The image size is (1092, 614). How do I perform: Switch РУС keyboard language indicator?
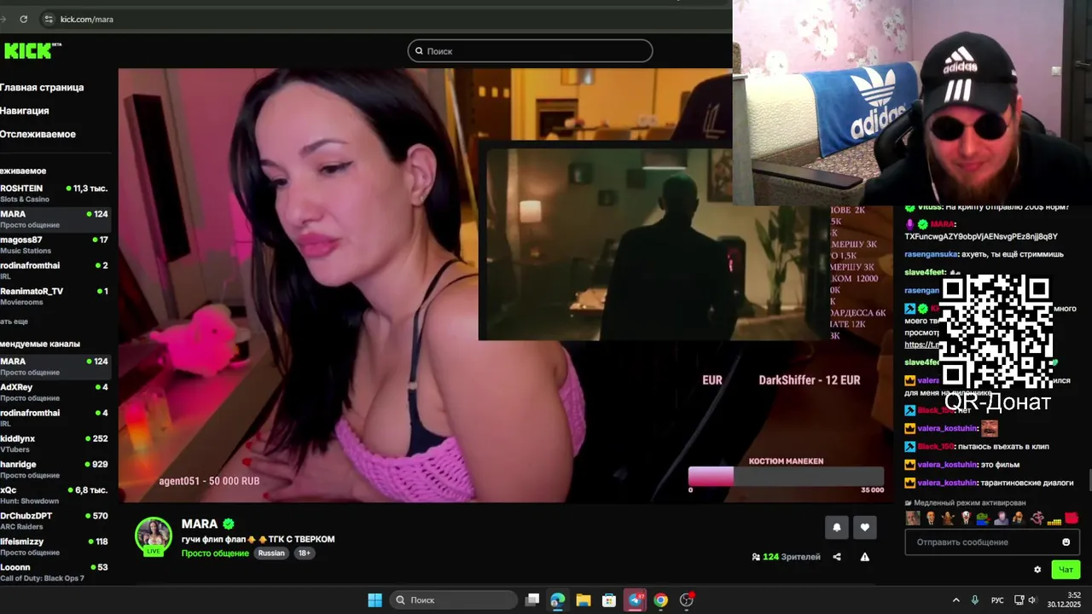point(997,600)
